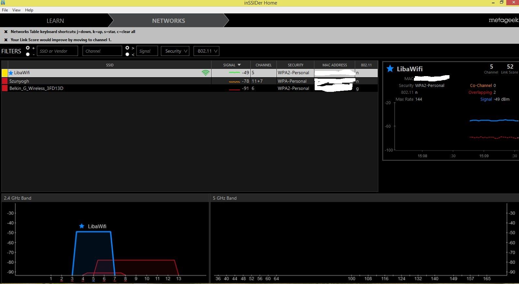The width and height of the screenshot is (519, 284).
Task: Click the -78 signal value for Szunyogh
Action: click(x=245, y=81)
